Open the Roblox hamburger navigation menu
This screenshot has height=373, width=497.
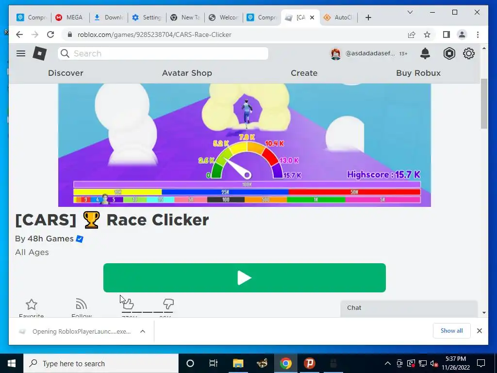tap(21, 53)
